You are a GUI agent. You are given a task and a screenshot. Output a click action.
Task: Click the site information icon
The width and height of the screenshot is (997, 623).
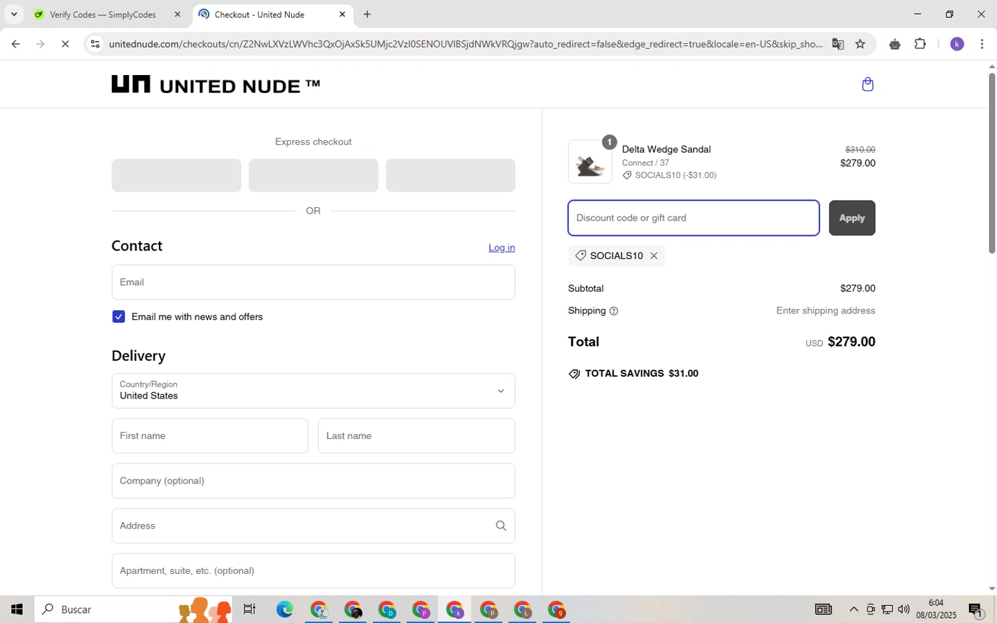pos(95,44)
